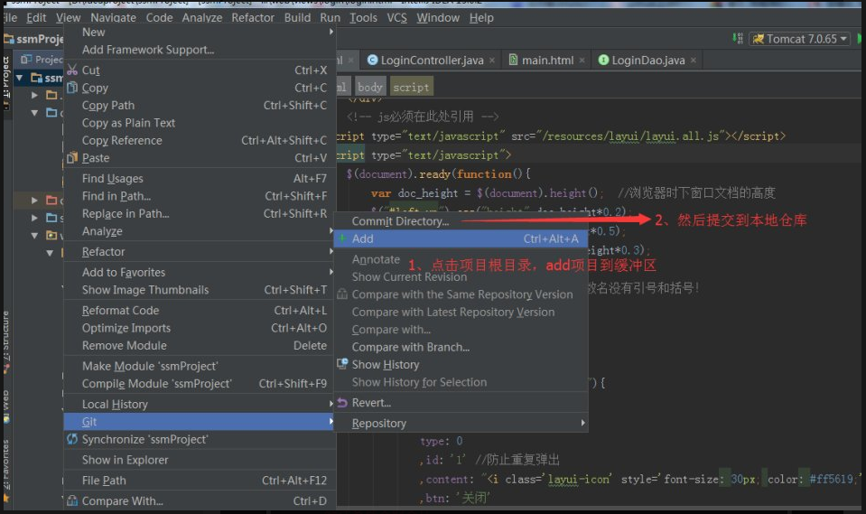866x514 pixels.
Task: Select Show History in Git submenu
Action: [x=461, y=365]
